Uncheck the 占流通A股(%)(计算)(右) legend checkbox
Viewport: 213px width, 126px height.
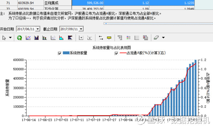pos(116,53)
